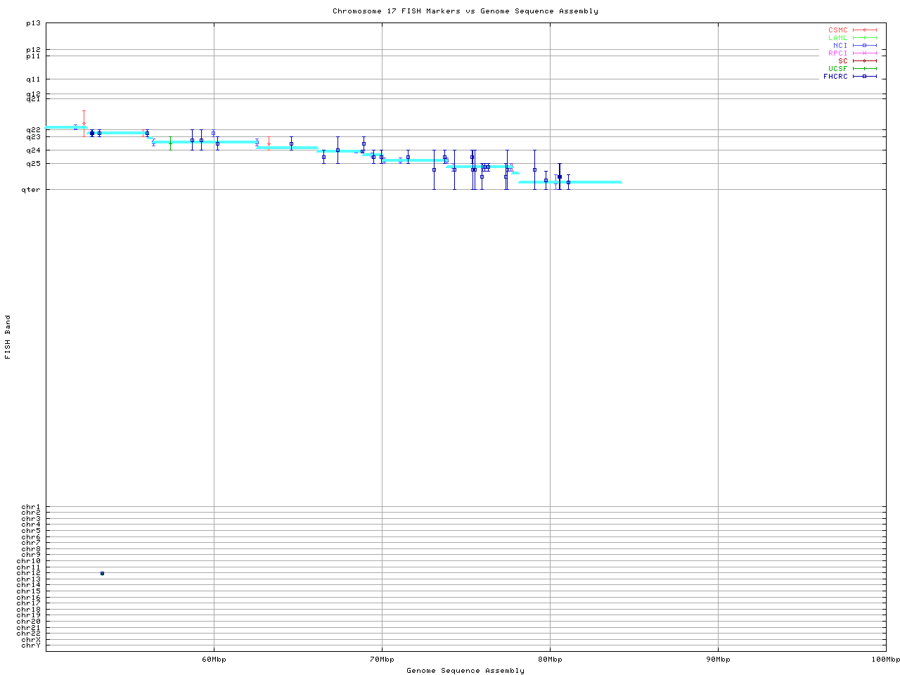Screen dimensions: 900x675
Task: Click the CSMC red legend marker
Action: pyautogui.click(x=864, y=30)
